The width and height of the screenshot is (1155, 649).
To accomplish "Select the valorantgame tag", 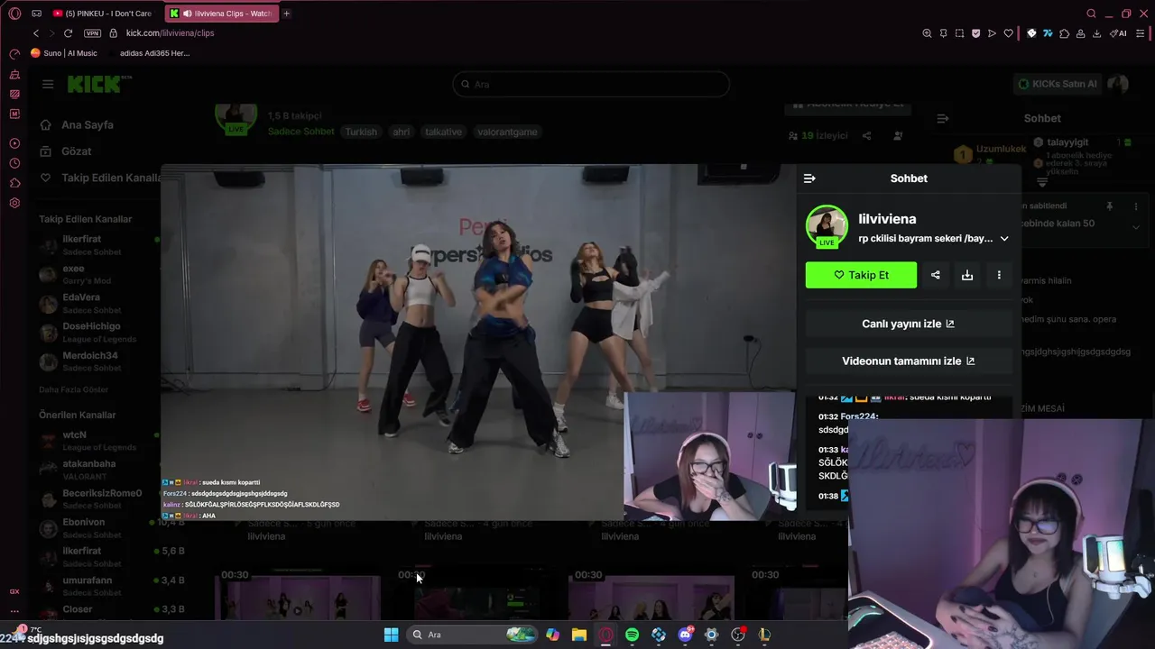I will 506,132.
